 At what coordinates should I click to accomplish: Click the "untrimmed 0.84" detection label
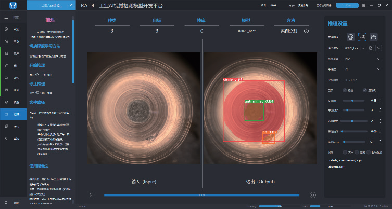click(259, 101)
